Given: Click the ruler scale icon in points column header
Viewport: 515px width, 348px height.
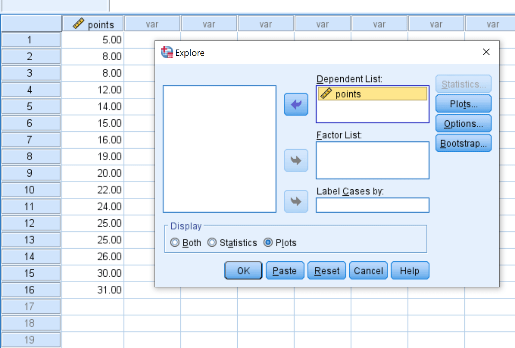Looking at the screenshot, I should coord(79,24).
